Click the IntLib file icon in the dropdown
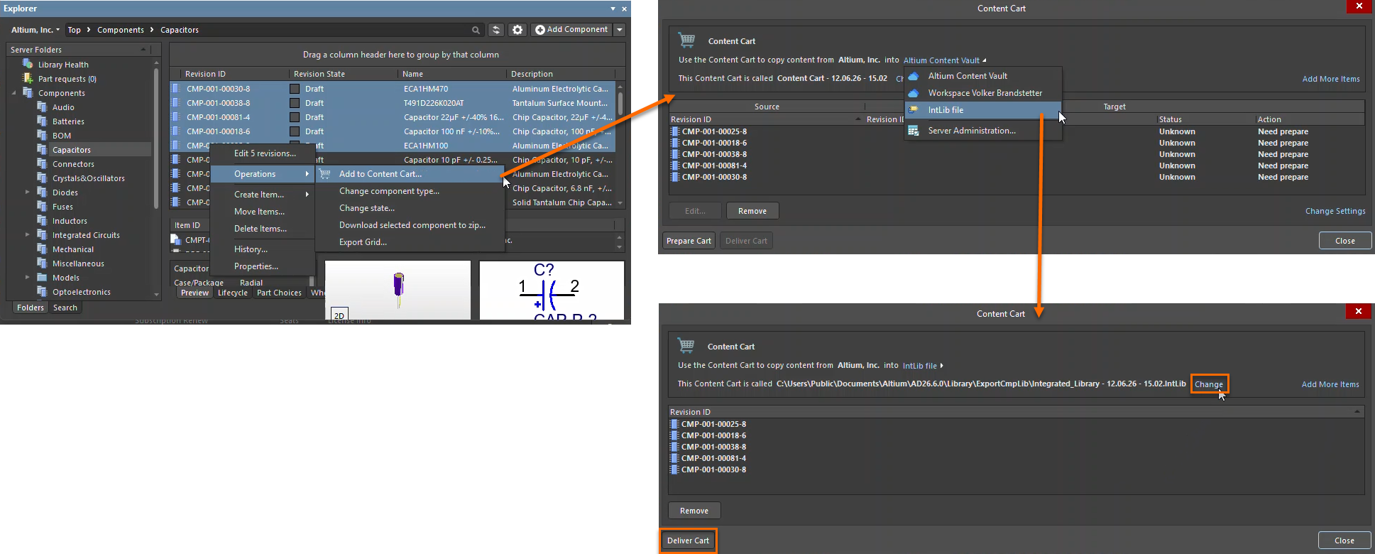The width and height of the screenshot is (1375, 554). click(x=914, y=110)
